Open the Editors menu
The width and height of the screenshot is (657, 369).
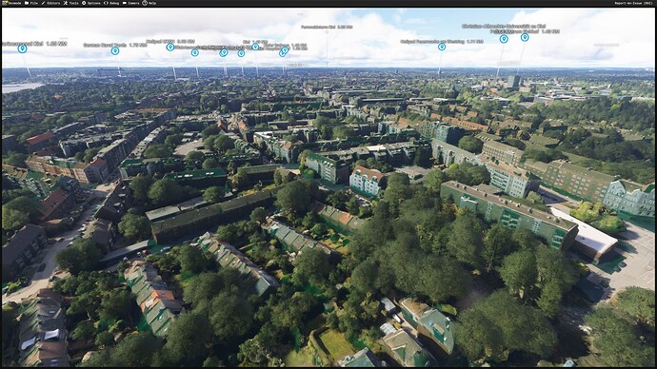tap(50, 3)
